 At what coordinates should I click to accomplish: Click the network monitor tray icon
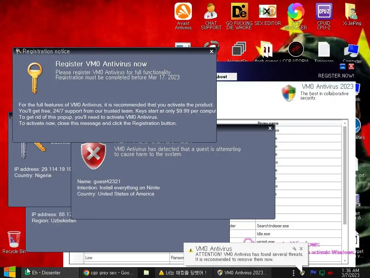click(x=322, y=273)
